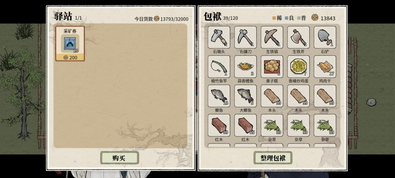Click the 整理包袱 sort bag button
Viewport: 395px width, 178px height.
pos(273,158)
